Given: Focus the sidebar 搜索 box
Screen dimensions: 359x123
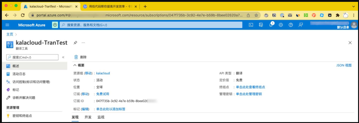Looking at the screenshot, I should pos(32,57).
